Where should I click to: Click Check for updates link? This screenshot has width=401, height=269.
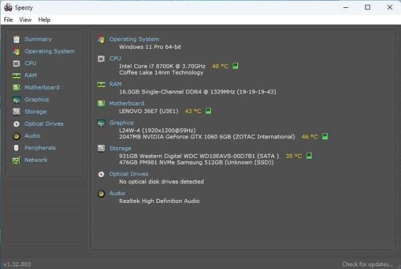click(x=367, y=264)
